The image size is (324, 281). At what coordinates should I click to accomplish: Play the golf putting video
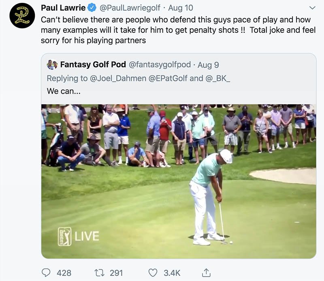click(x=179, y=181)
